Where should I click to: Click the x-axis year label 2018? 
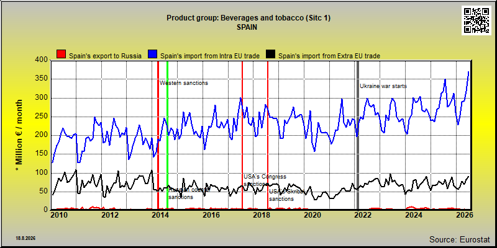[x=262, y=215]
